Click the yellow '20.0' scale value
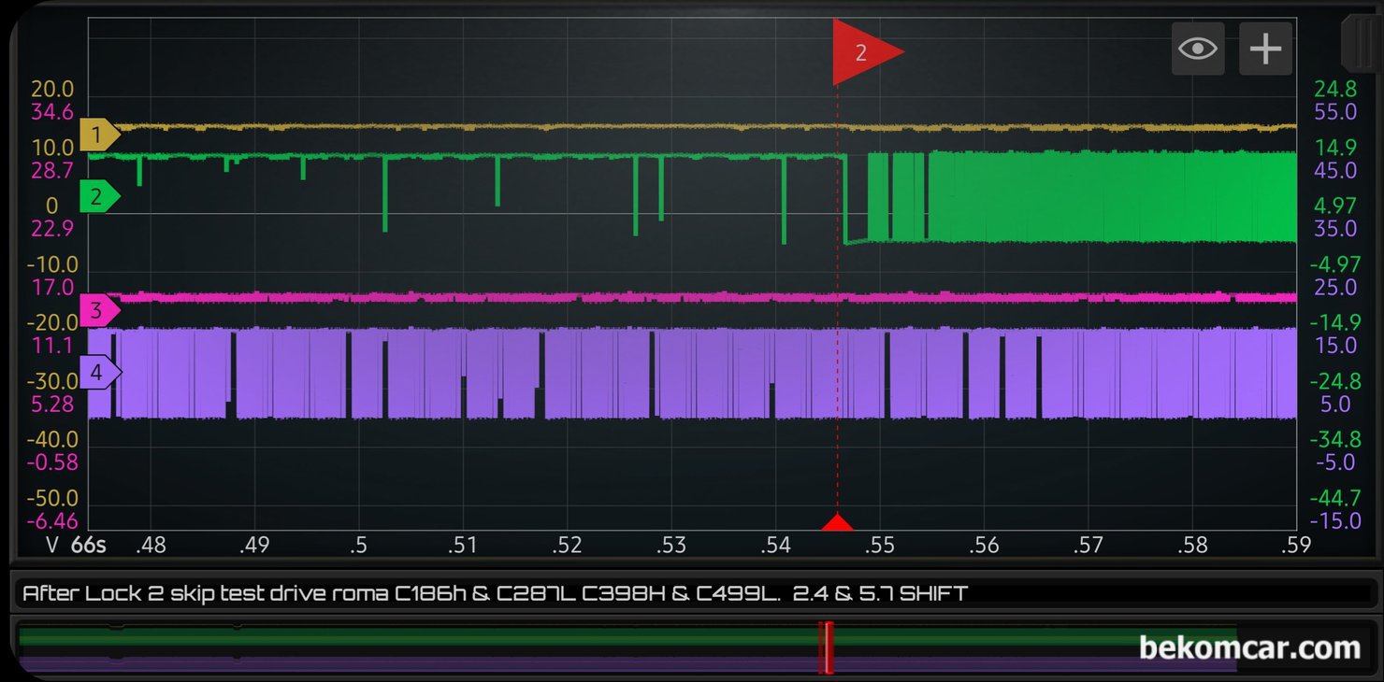Image resolution: width=1384 pixels, height=682 pixels. pos(52,90)
